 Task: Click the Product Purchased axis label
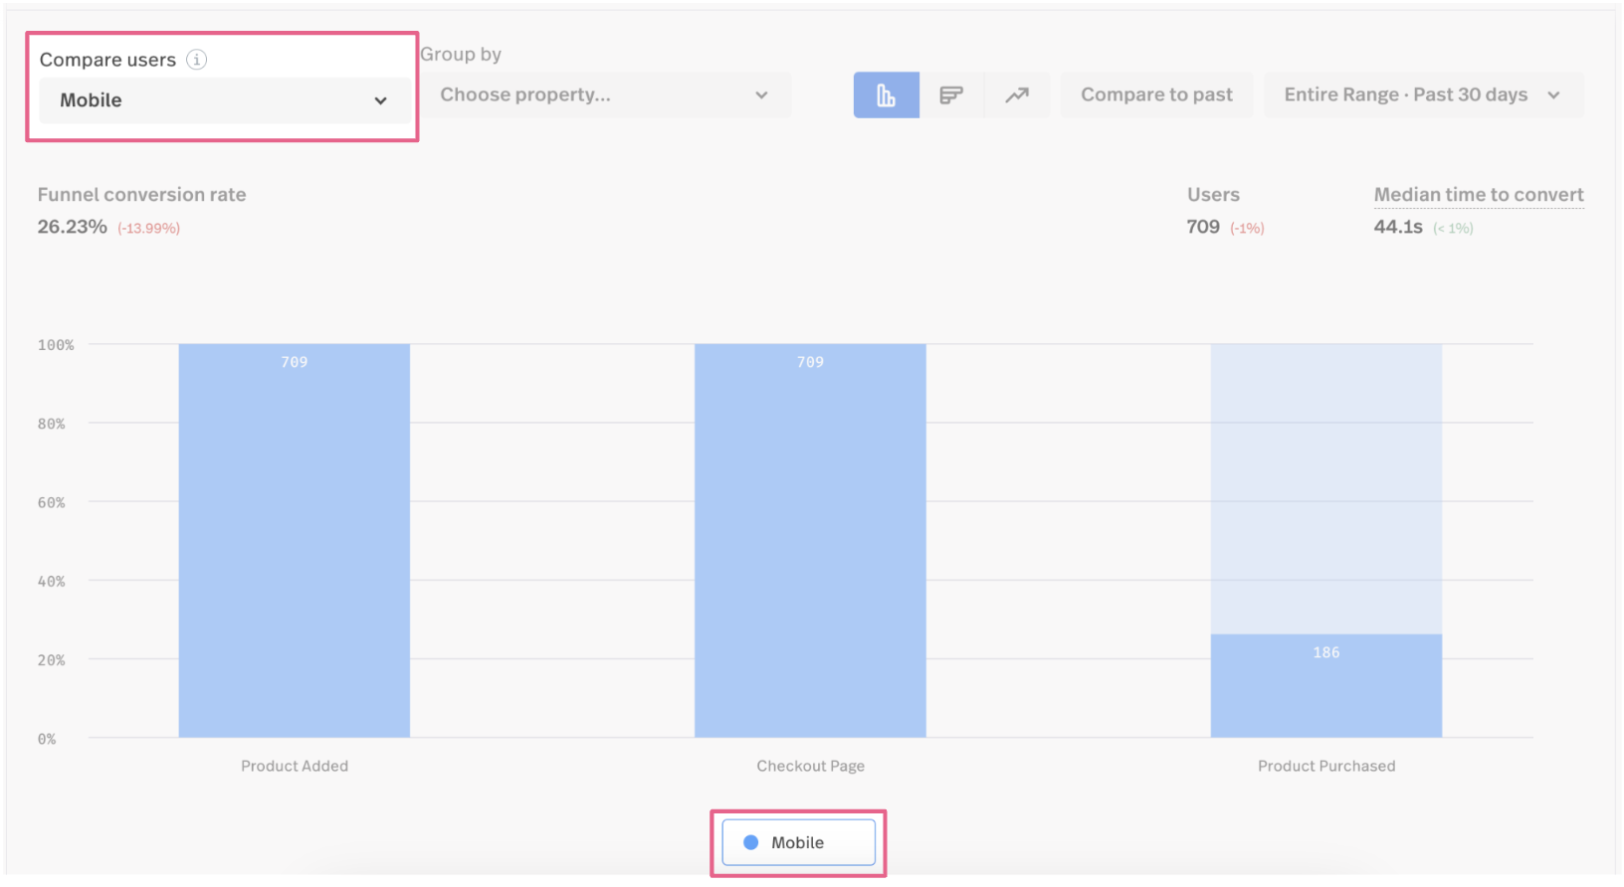[1325, 766]
